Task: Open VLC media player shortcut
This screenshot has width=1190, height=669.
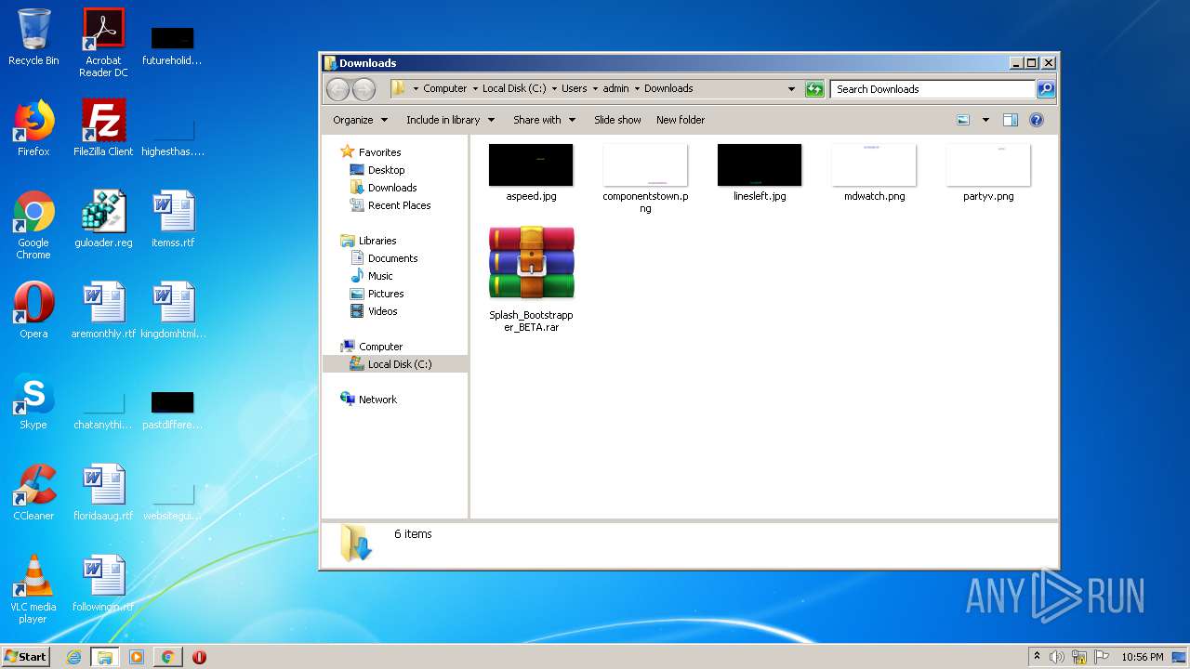Action: point(33,589)
